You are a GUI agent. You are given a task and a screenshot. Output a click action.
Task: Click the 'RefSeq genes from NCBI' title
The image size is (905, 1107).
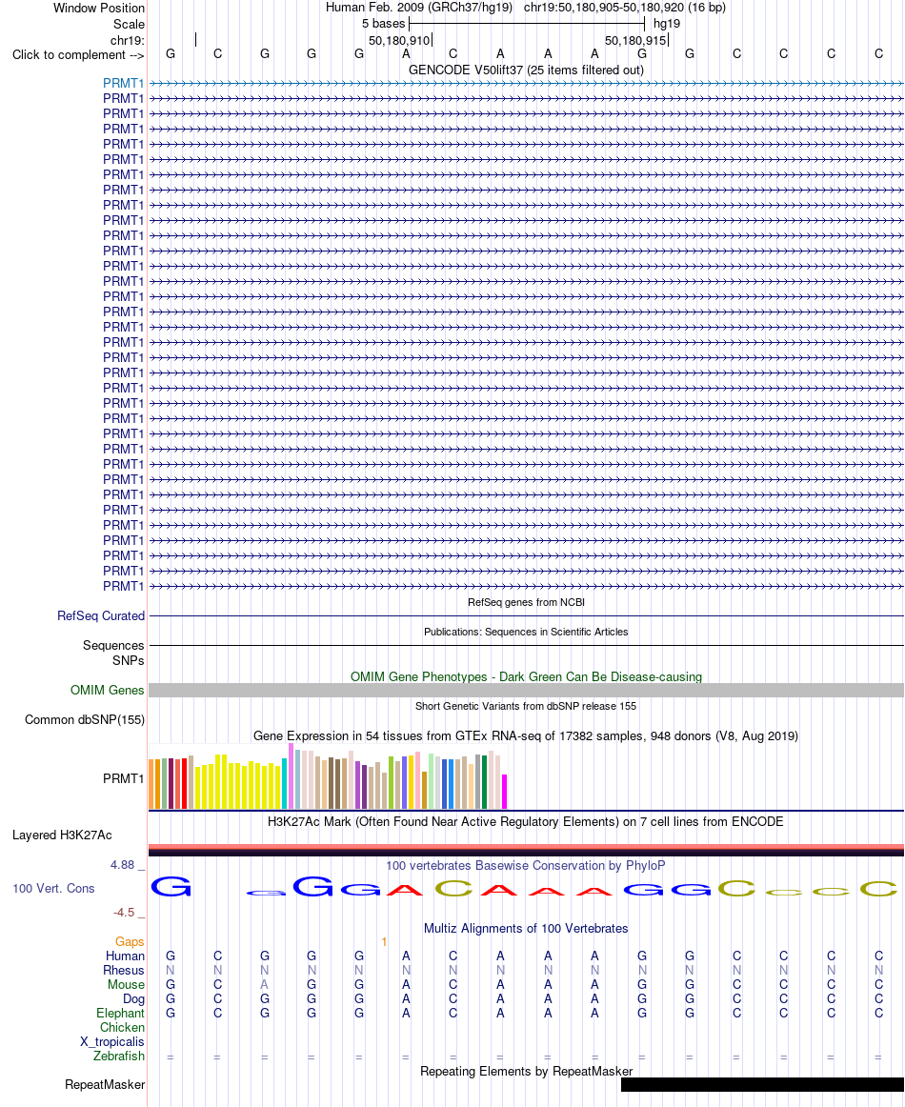(526, 602)
